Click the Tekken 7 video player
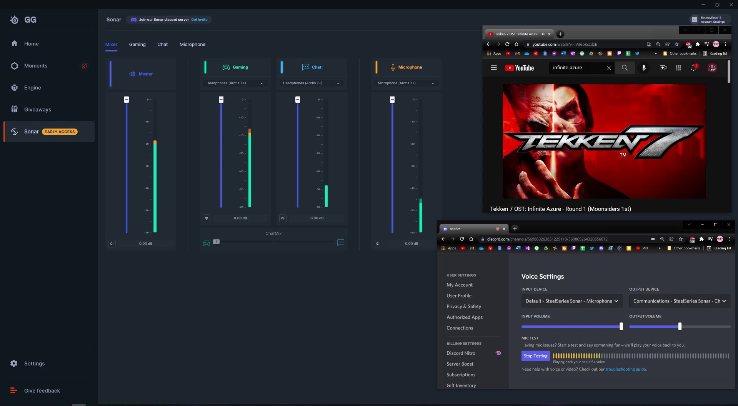The width and height of the screenshot is (738, 406). click(x=604, y=141)
